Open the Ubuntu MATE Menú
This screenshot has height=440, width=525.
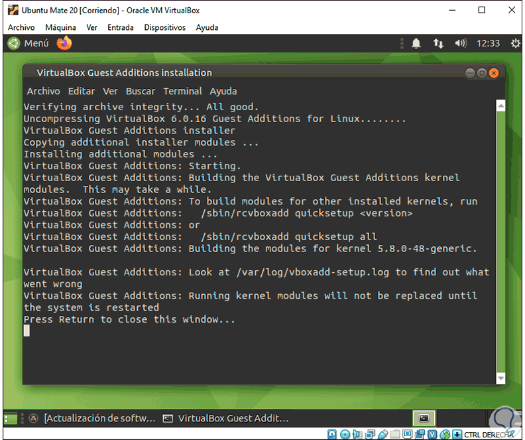pos(28,43)
